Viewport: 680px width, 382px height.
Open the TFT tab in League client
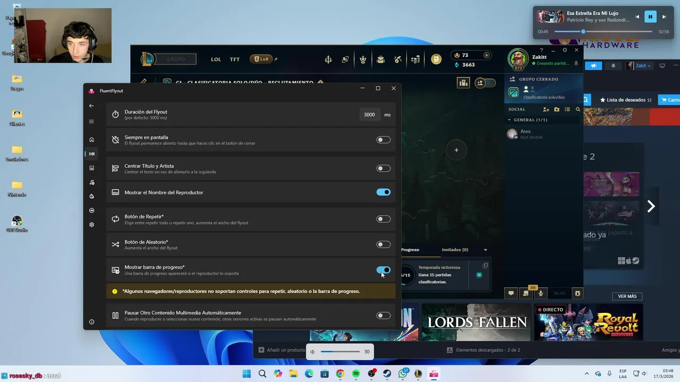click(x=235, y=59)
